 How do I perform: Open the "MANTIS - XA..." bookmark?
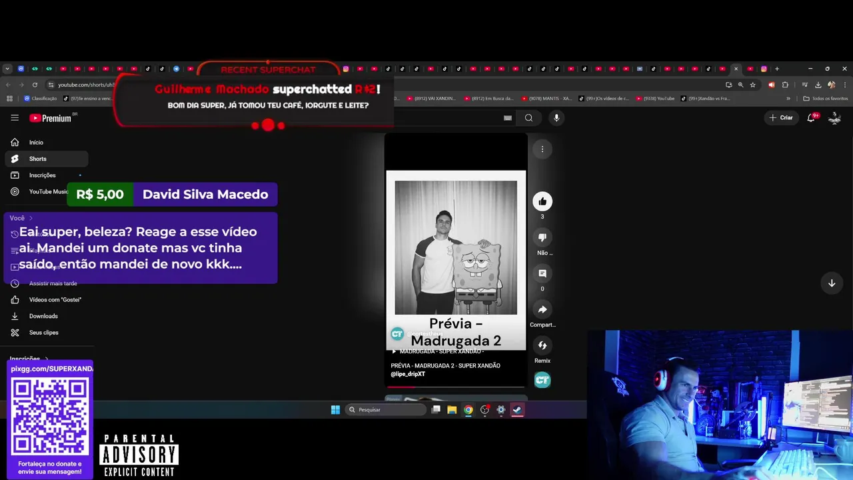[x=546, y=99]
